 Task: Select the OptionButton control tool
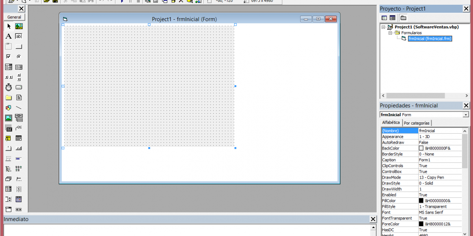click(x=19, y=57)
